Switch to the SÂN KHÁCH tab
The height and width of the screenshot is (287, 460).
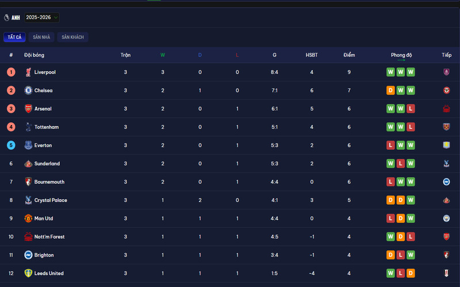click(x=73, y=37)
